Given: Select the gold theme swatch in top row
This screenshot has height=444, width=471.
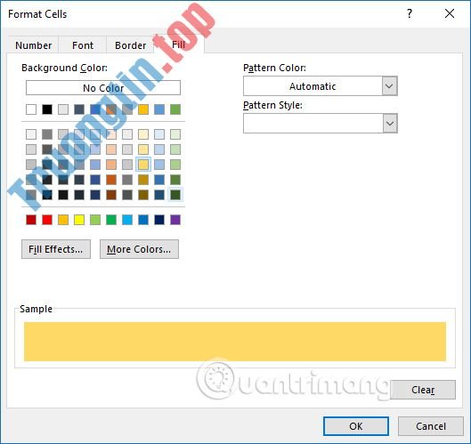Looking at the screenshot, I should (x=143, y=109).
